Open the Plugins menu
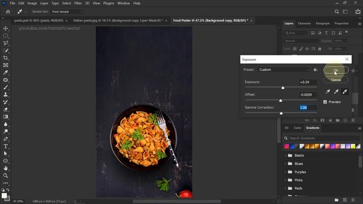Image resolution: width=363 pixels, height=204 pixels. (x=108, y=3)
